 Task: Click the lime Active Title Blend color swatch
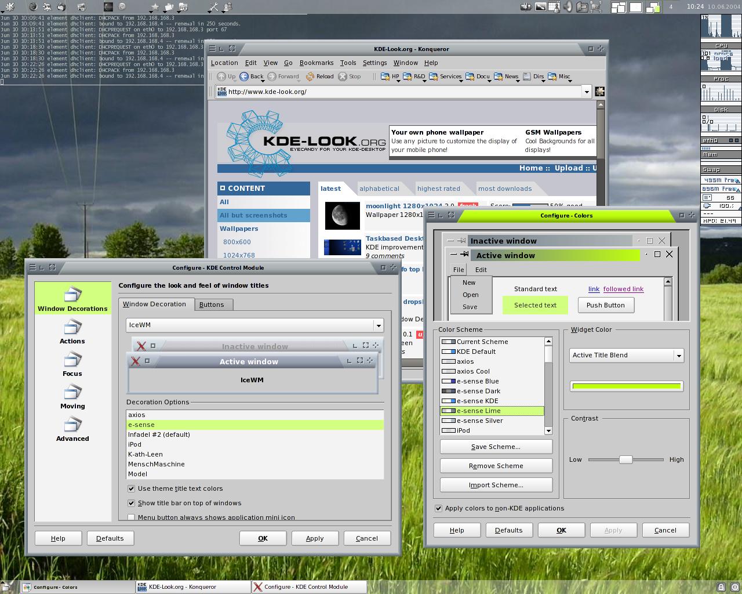point(627,386)
